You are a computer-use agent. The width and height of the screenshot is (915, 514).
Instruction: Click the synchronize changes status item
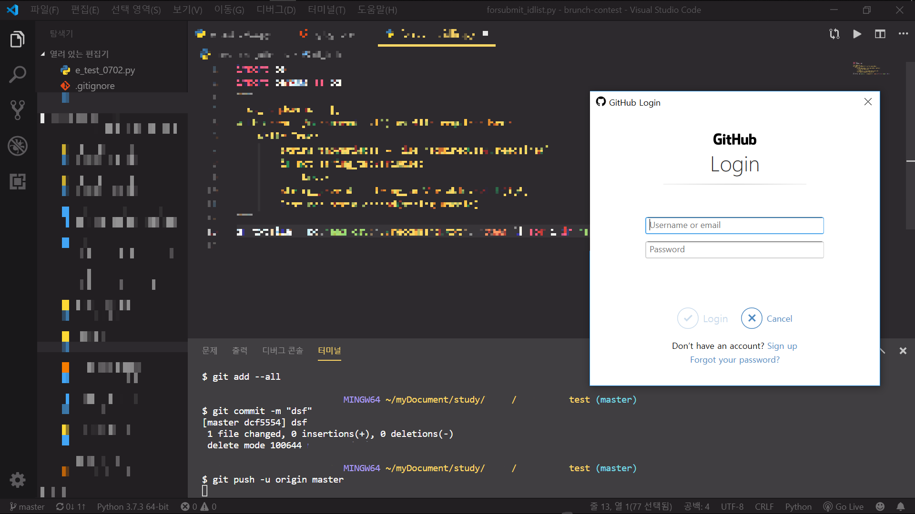[71, 506]
